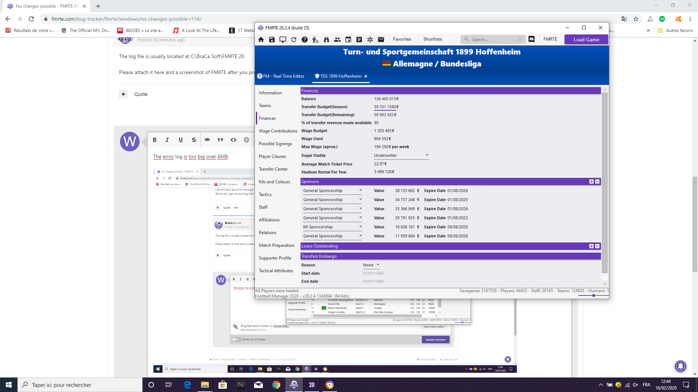Open sponsorship type dropdown for 29 791 925 row
The height and width of the screenshot is (392, 698).
click(x=333, y=218)
